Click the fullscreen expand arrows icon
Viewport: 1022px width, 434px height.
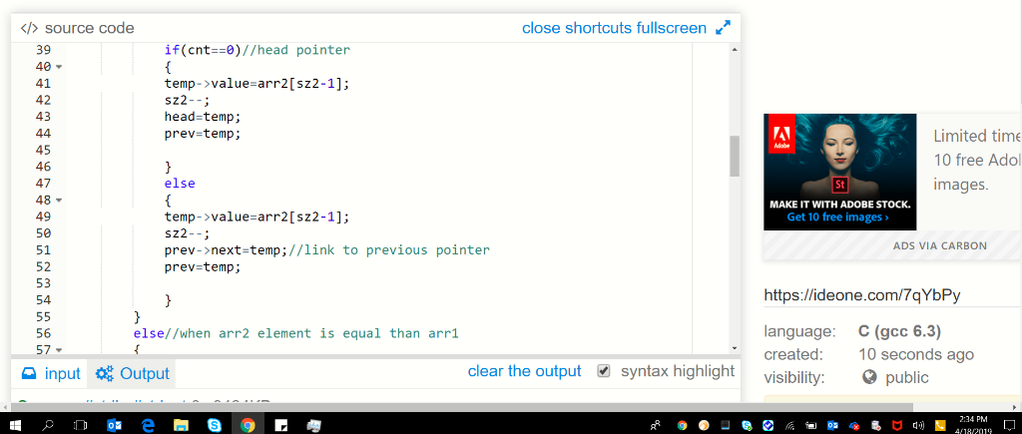[723, 28]
